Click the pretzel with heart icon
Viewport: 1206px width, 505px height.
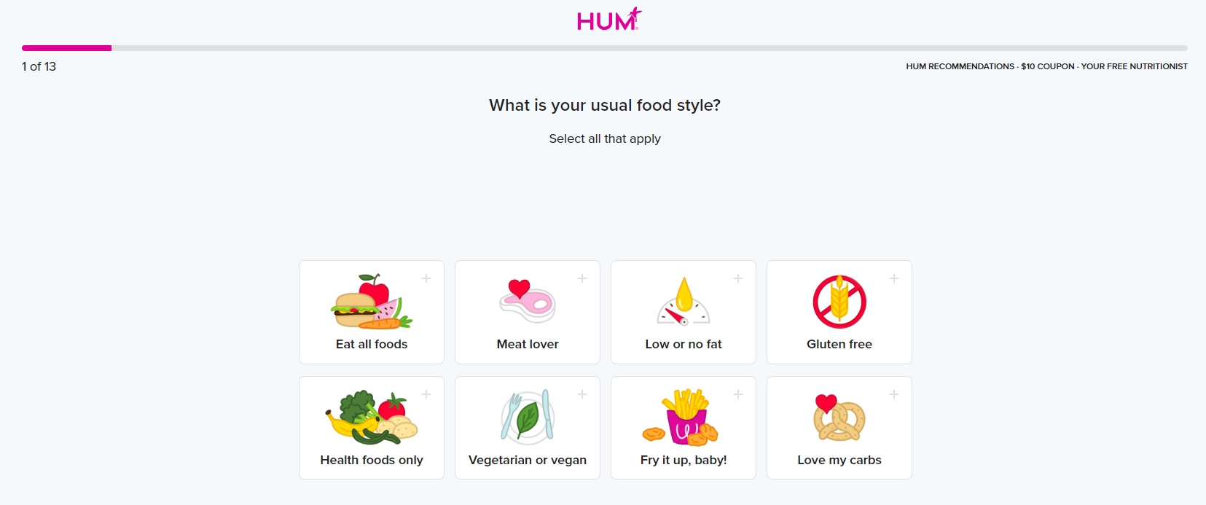839,418
